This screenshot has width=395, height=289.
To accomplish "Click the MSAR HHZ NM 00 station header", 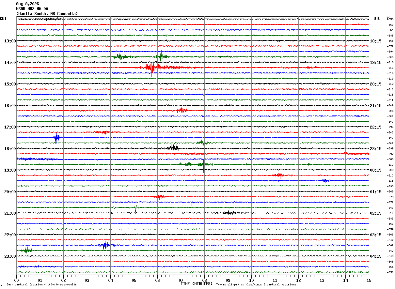I will pyautogui.click(x=32, y=9).
